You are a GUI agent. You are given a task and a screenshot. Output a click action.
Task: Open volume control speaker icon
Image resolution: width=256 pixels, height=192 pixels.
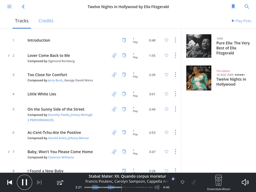point(245,182)
